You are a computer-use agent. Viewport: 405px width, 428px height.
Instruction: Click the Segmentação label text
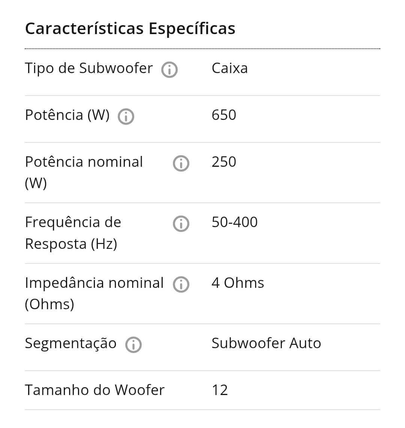click(71, 344)
